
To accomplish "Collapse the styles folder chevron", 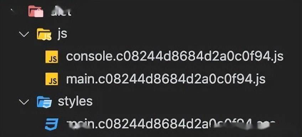I will 24,102.
